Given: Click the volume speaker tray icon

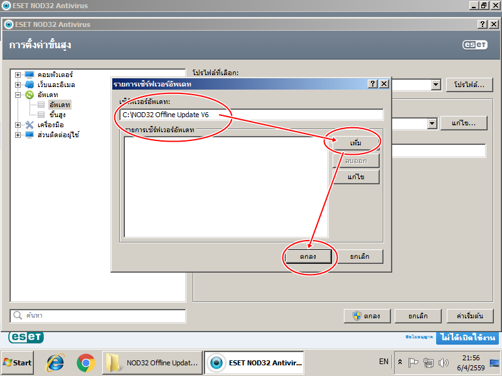Looking at the screenshot, I should pyautogui.click(x=444, y=363).
